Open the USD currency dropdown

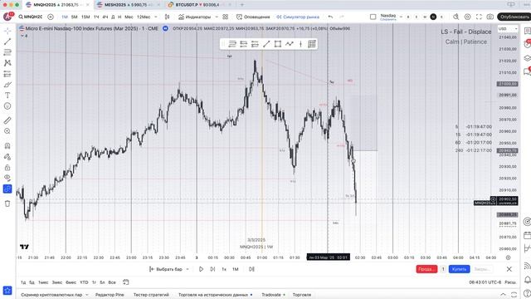(508, 29)
